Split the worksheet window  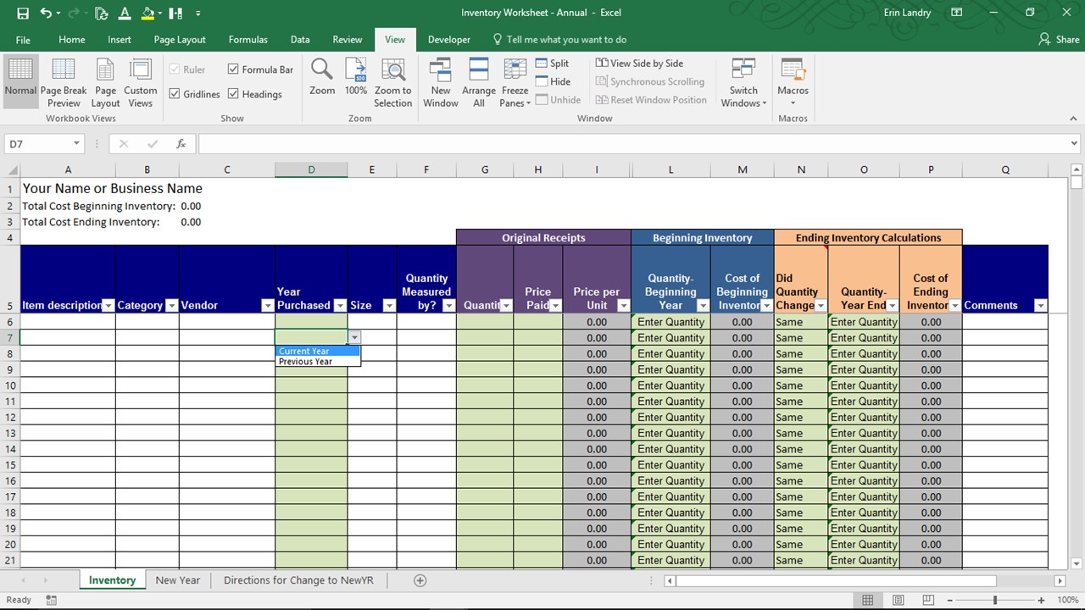(552, 64)
